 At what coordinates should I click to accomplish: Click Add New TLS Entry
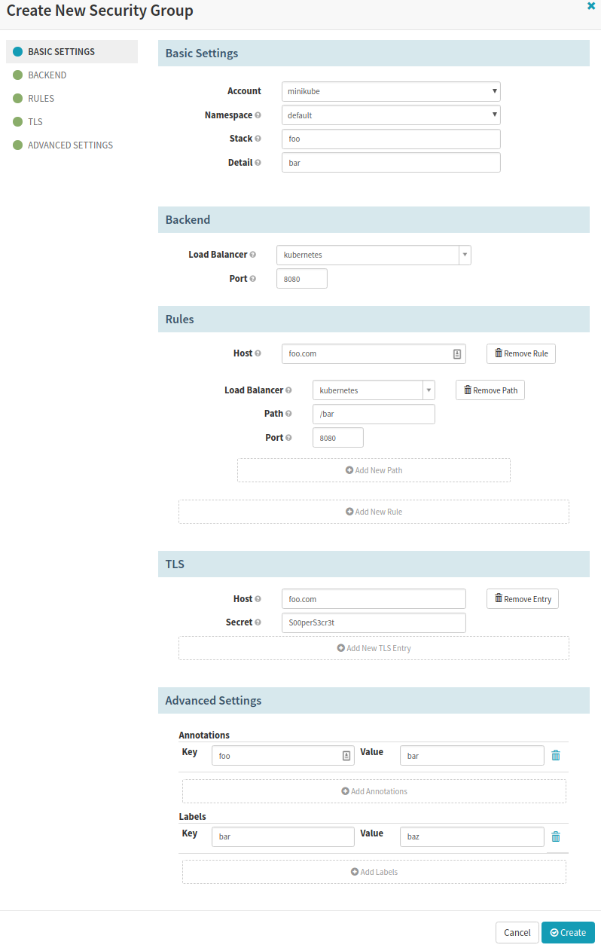tap(374, 648)
